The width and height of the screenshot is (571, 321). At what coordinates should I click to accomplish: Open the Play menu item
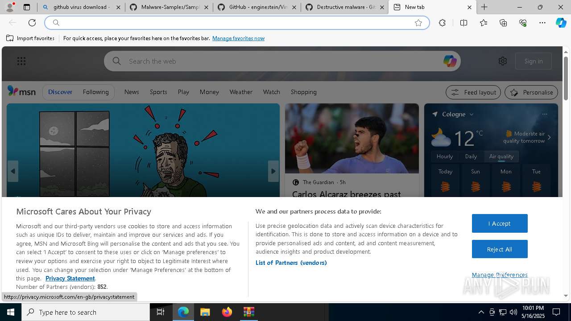pyautogui.click(x=183, y=92)
